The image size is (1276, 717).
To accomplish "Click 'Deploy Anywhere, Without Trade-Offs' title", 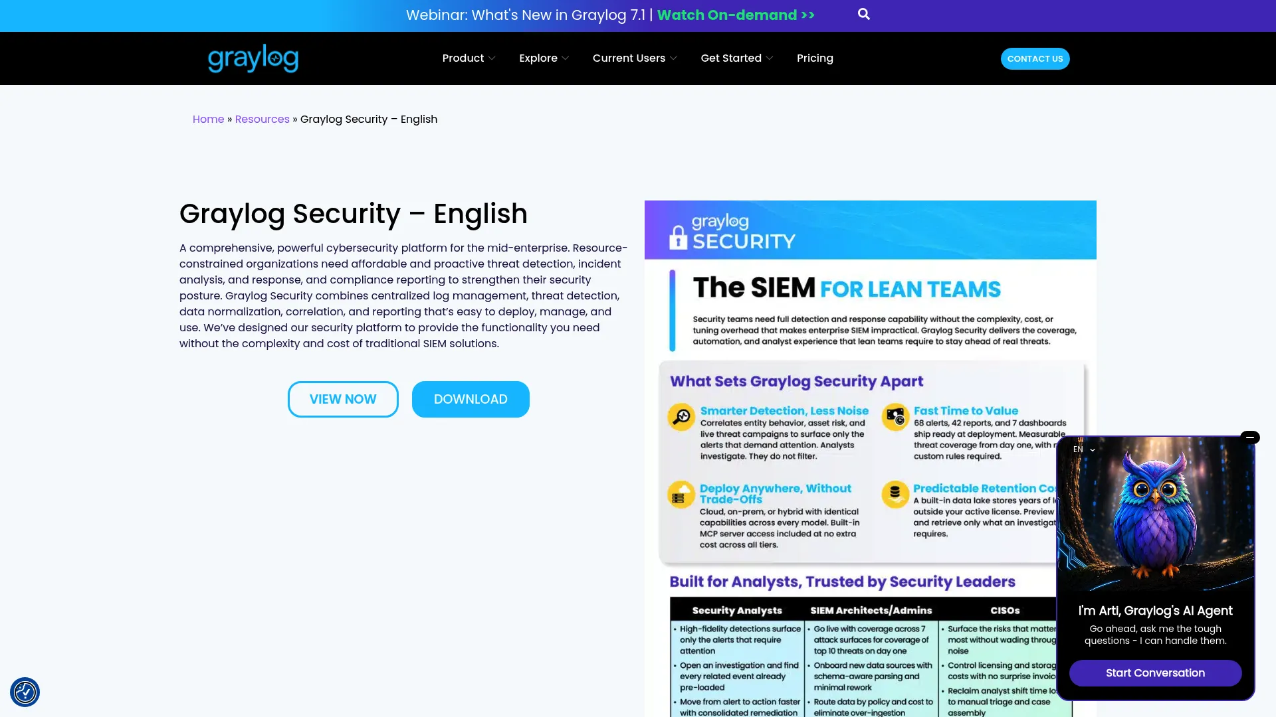I will (x=775, y=494).
